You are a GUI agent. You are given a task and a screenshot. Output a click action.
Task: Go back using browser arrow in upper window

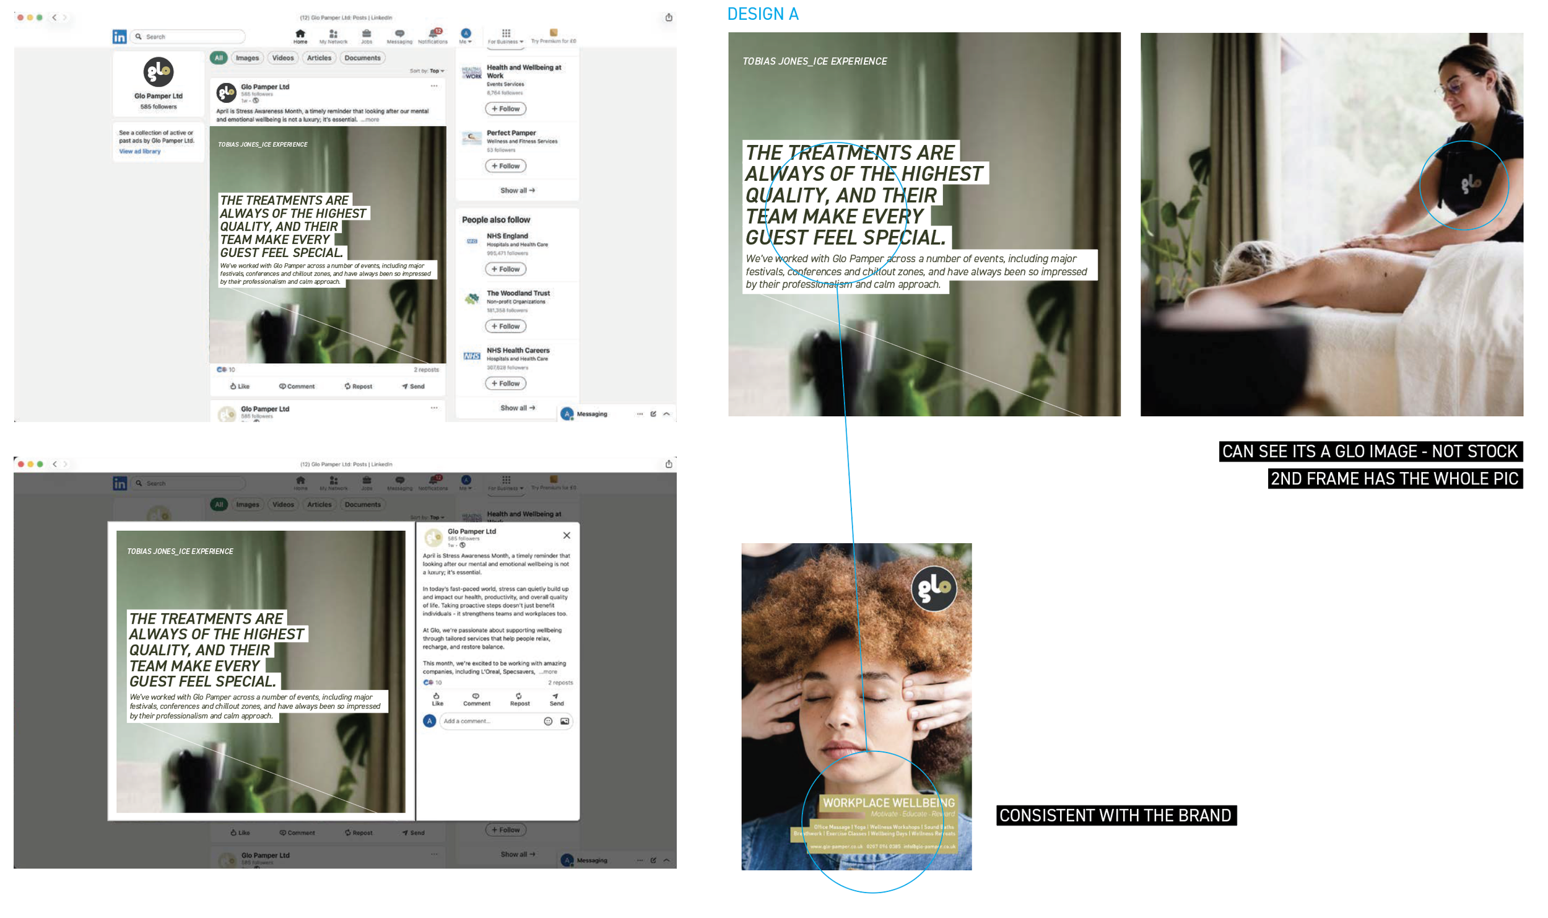(54, 17)
